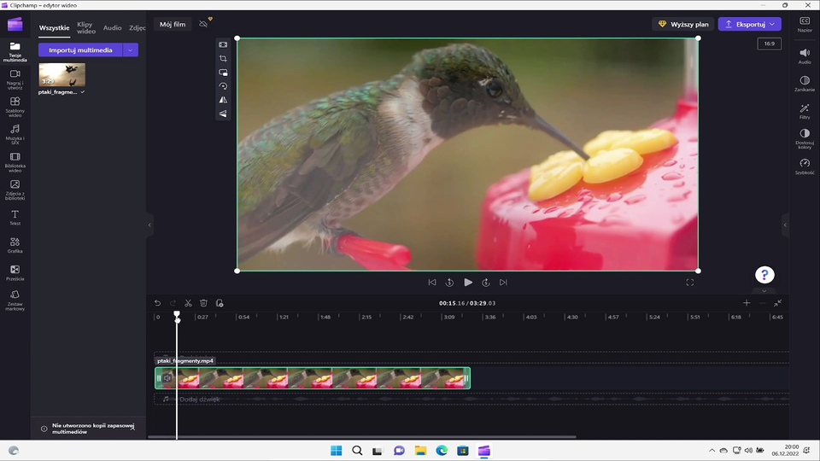Viewport: 820px width, 461px height.
Task: Click the timeline playhead marker
Action: click(x=177, y=315)
